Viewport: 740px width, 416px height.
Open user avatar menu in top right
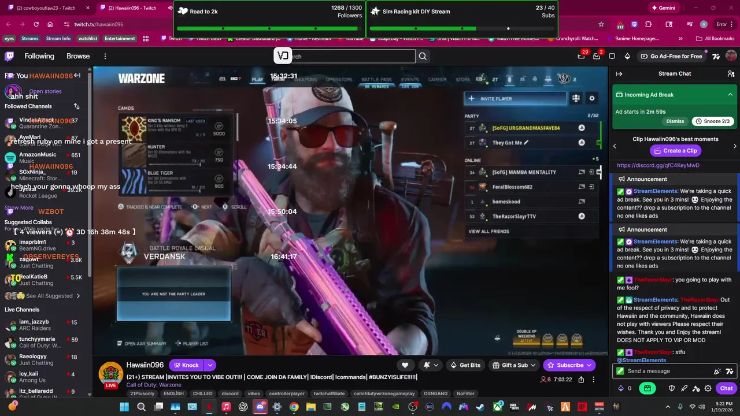point(731,56)
